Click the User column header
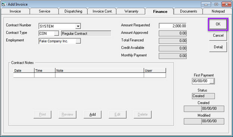233x137 pixels. coord(155,71)
